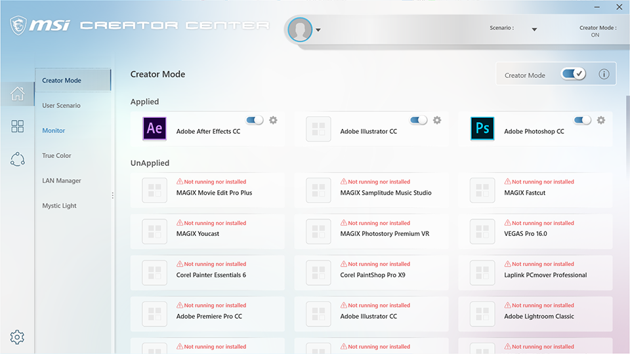Open the Creator Mode info icon
This screenshot has width=630, height=354.
(x=604, y=74)
